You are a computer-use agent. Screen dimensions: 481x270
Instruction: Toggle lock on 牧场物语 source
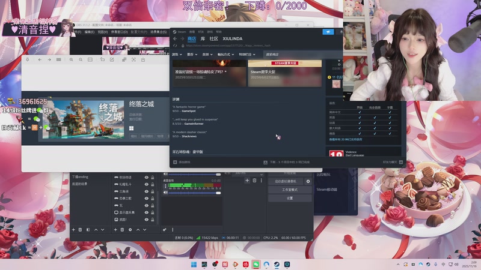152,177
